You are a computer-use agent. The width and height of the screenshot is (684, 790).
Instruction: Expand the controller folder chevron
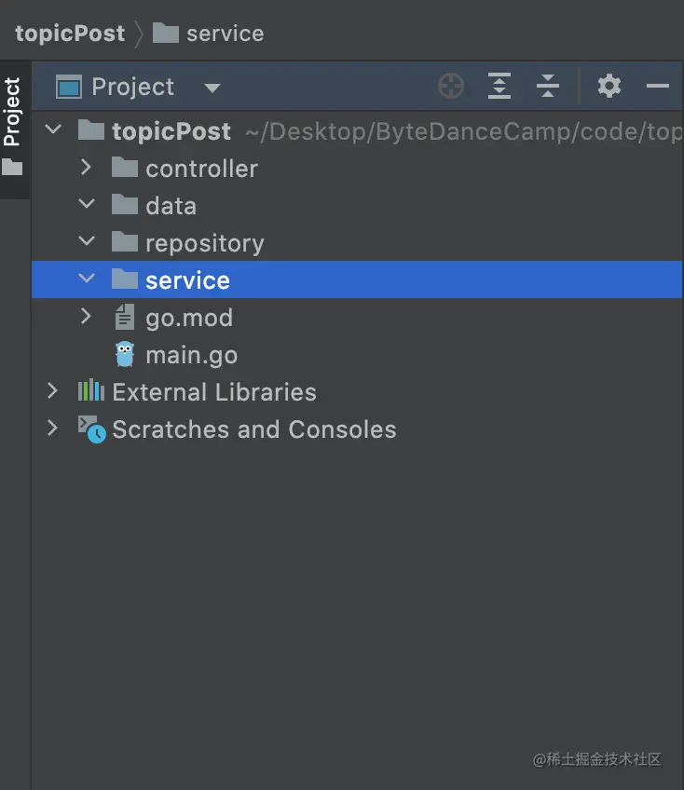click(x=87, y=168)
